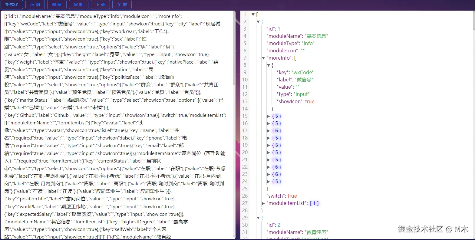Expand the collapsed object on line 22

[269, 167]
